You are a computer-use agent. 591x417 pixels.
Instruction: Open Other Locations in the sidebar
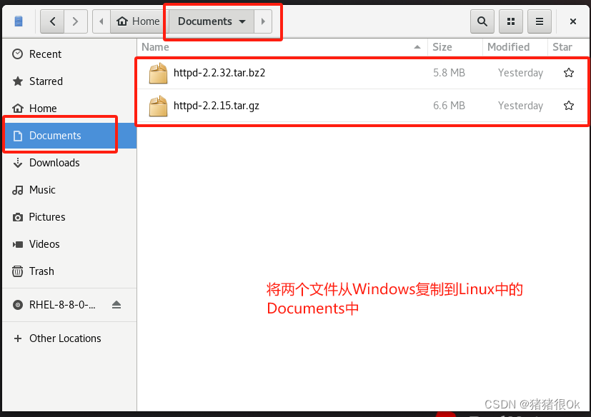click(x=70, y=338)
